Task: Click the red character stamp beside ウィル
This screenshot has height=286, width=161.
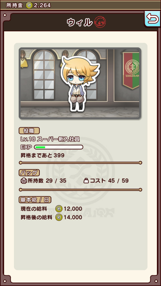Action: coord(100,22)
